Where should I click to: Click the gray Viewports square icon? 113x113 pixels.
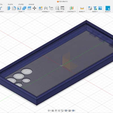(x=69, y=110)
